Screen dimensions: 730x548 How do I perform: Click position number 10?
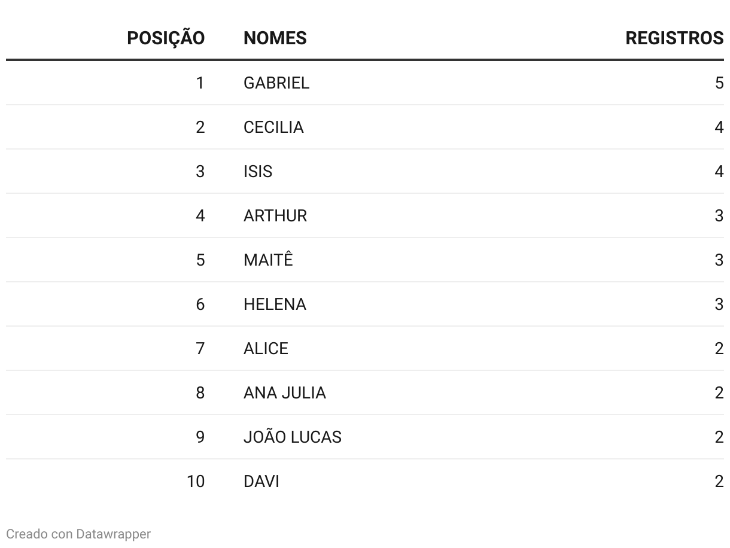[x=196, y=481]
